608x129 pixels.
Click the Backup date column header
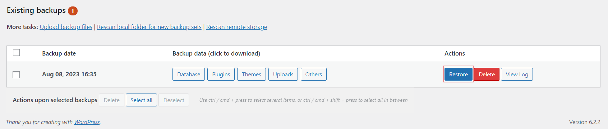click(x=59, y=53)
